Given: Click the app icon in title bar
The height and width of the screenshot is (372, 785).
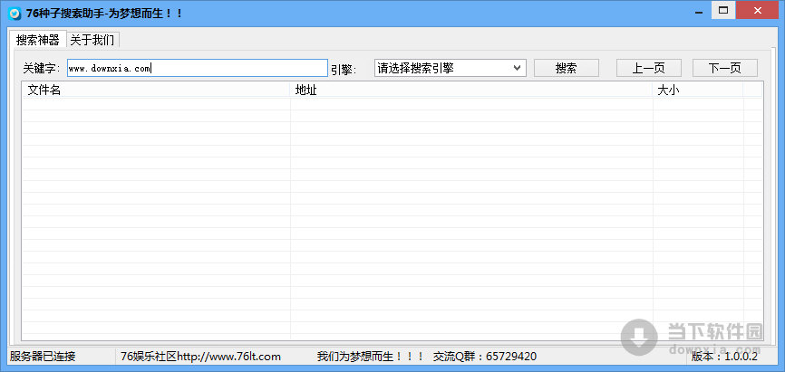Looking at the screenshot, I should (x=15, y=14).
